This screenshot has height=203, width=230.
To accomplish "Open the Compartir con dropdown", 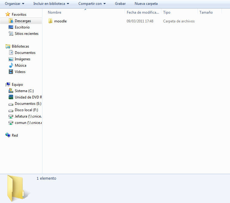I will pos(92,4).
